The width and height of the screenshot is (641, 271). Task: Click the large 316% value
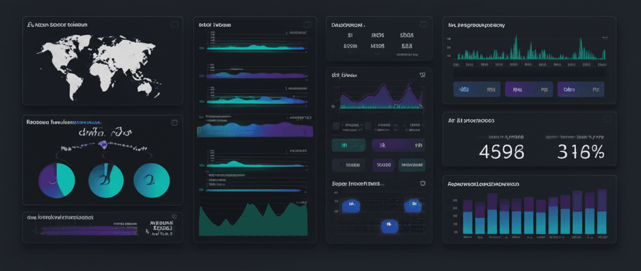pyautogui.click(x=581, y=152)
